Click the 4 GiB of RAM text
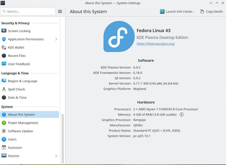This screenshot has height=165, width=226. pyautogui.click(x=155, y=114)
